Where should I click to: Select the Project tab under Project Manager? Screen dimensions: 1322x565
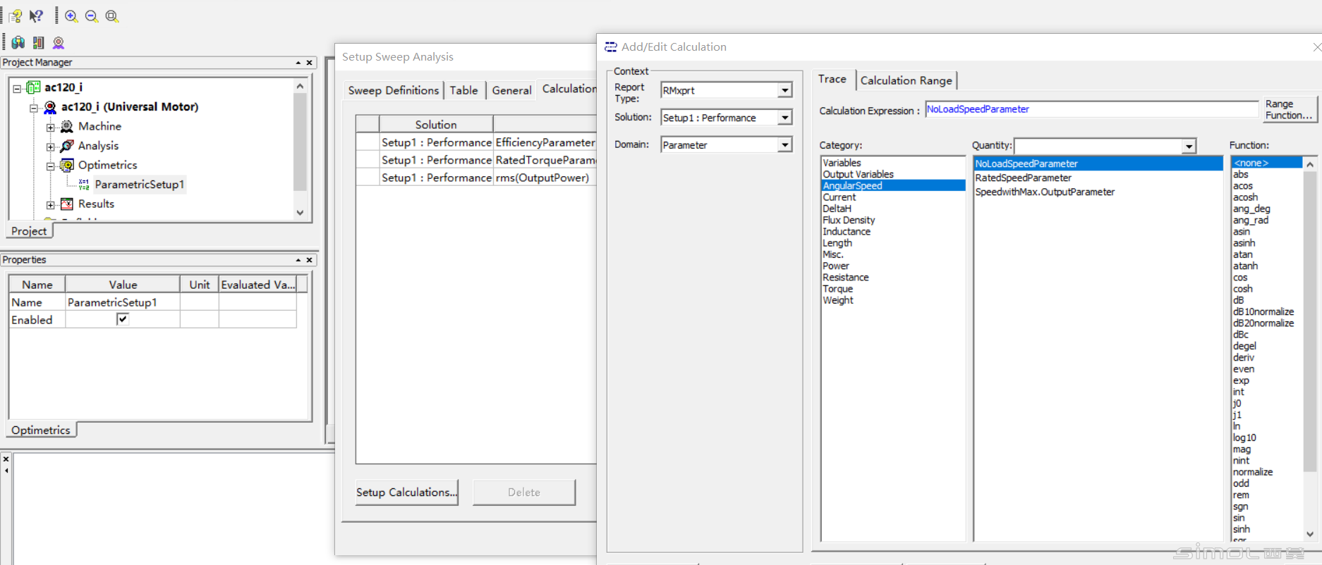coord(29,231)
